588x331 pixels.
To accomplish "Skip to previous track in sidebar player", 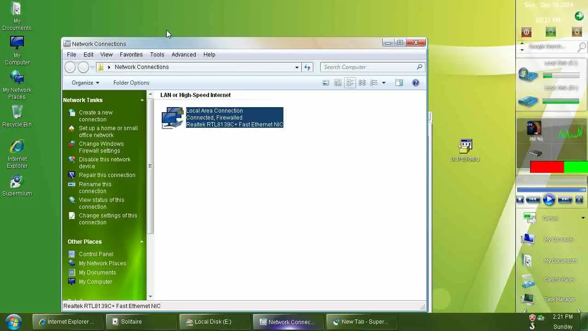I will pos(533,200).
